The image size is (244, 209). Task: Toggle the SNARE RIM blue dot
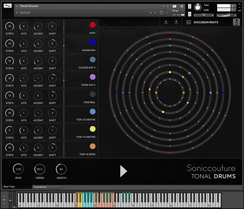click(93, 42)
